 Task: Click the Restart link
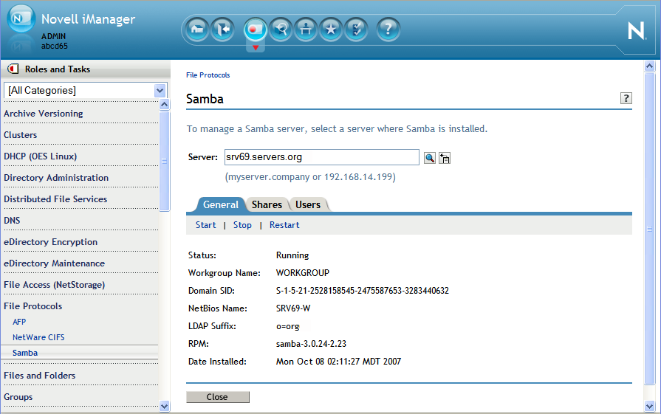(x=284, y=225)
